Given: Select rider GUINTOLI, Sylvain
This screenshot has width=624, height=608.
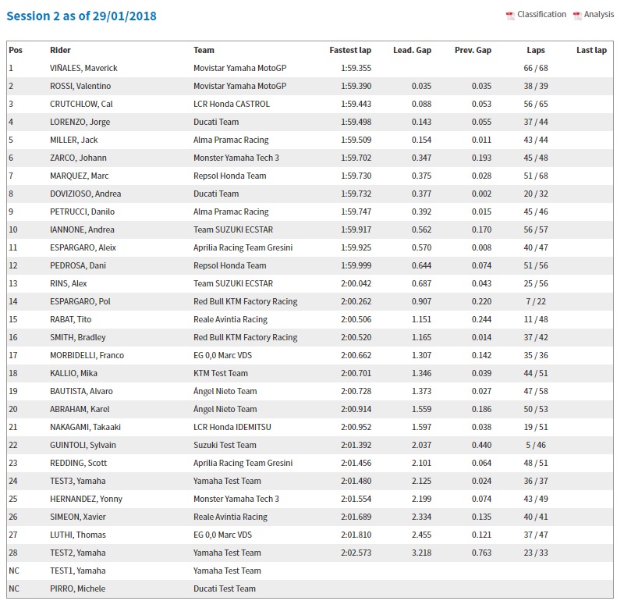Looking at the screenshot, I should (x=83, y=445).
